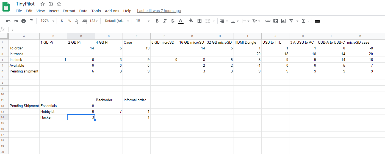385x154 pixels.
Task: Insert a comment
Action: pos(275,21)
